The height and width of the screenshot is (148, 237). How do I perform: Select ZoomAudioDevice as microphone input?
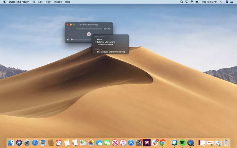[105, 45]
